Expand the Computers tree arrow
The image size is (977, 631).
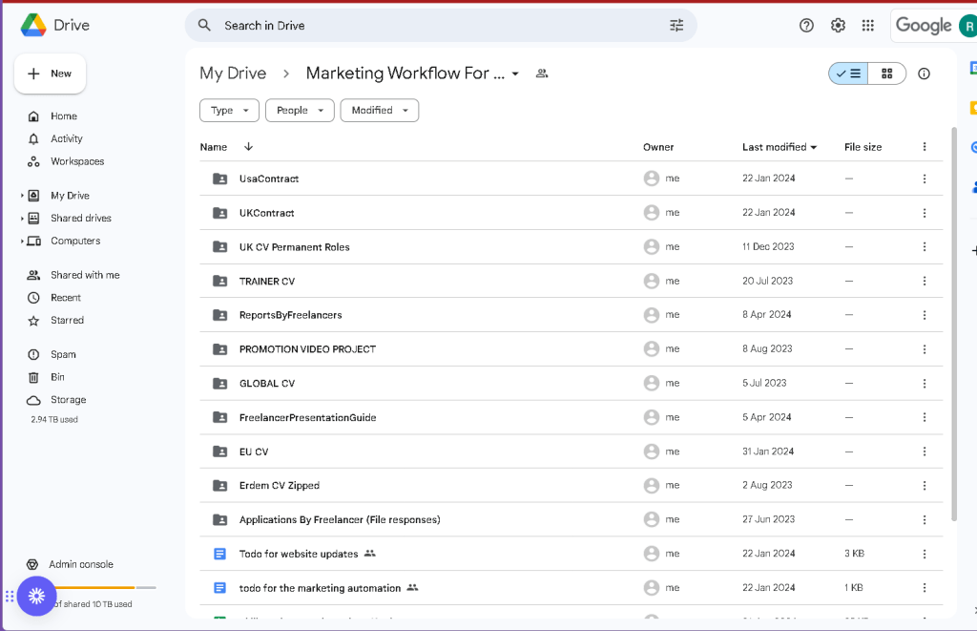click(x=22, y=241)
